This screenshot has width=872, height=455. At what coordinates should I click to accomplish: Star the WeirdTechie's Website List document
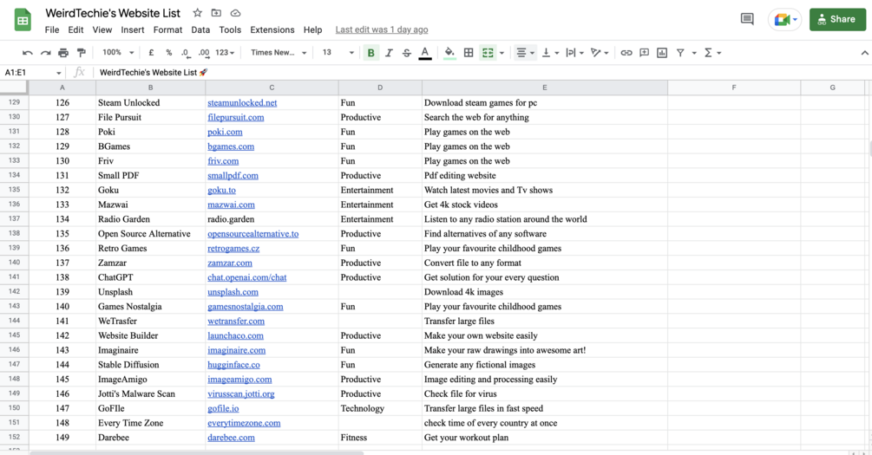click(x=198, y=13)
